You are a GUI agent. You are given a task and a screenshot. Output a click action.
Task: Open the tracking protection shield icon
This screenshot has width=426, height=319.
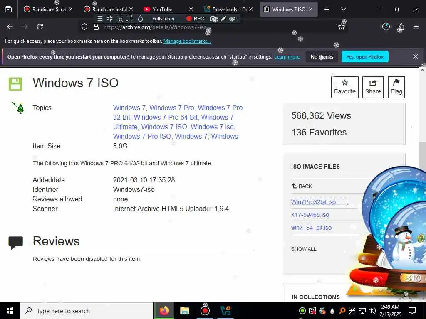pyautogui.click(x=84, y=27)
